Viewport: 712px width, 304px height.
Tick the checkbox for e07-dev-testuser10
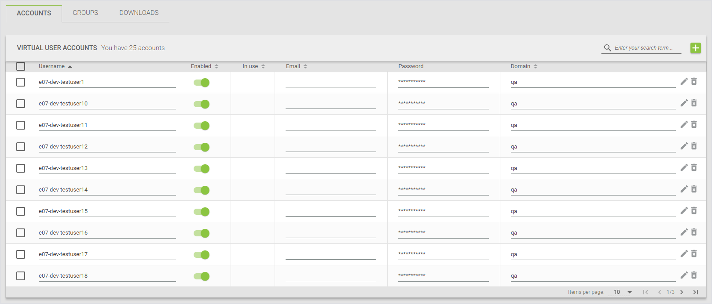(x=21, y=104)
